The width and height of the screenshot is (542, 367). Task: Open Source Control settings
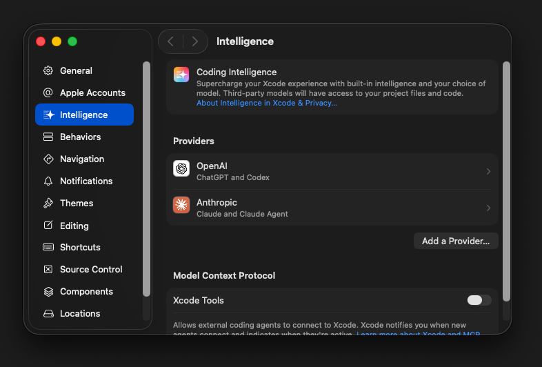pyautogui.click(x=84, y=270)
